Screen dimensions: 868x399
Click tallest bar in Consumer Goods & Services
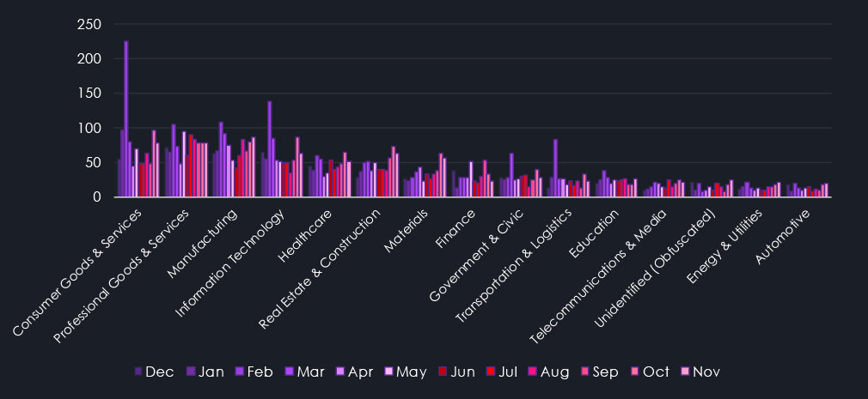click(x=126, y=119)
